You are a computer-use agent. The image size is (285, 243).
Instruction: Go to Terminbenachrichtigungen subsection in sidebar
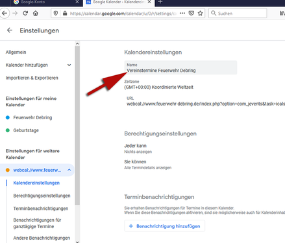click(x=41, y=209)
